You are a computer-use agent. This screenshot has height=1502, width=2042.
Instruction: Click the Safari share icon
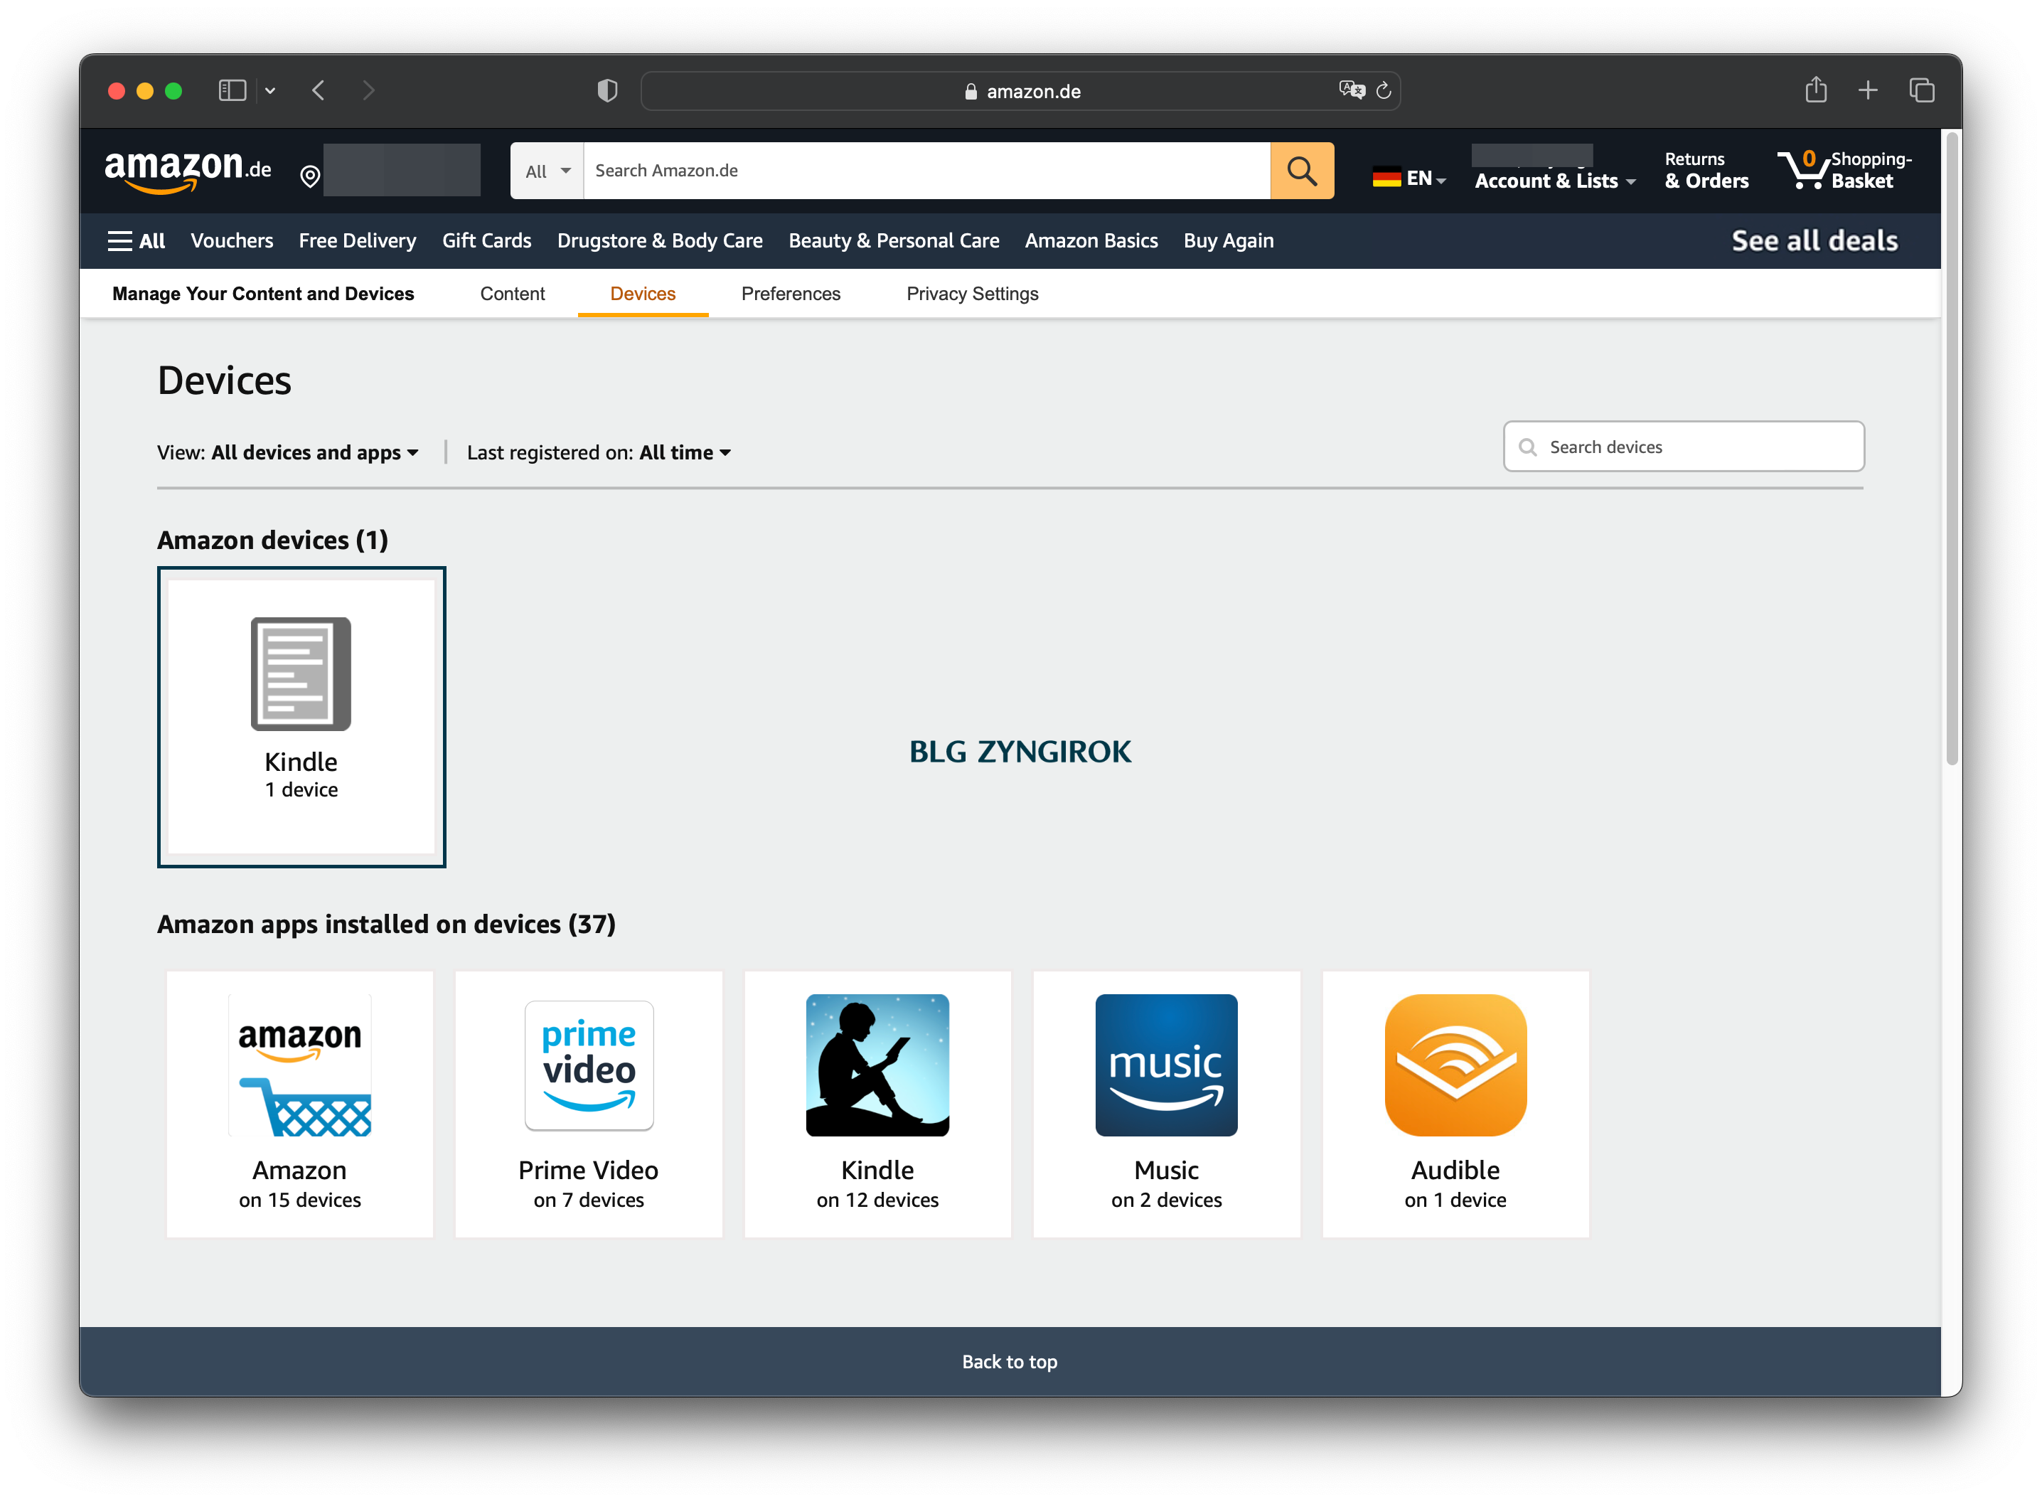point(1814,90)
